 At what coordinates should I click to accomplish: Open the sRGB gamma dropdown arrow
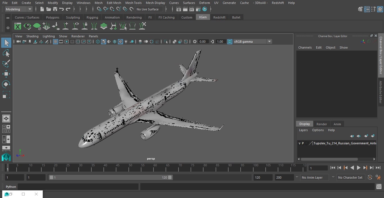click(x=269, y=42)
